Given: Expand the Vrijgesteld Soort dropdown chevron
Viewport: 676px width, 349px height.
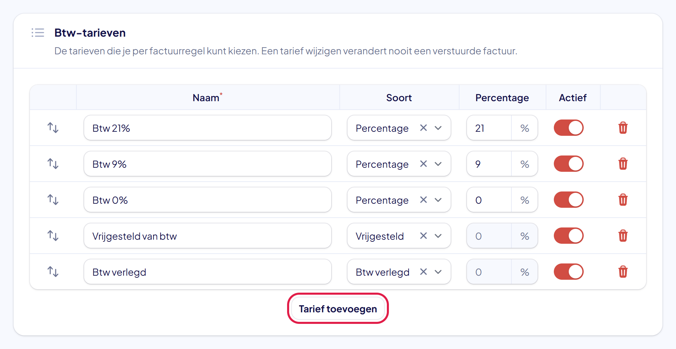Looking at the screenshot, I should (438, 236).
